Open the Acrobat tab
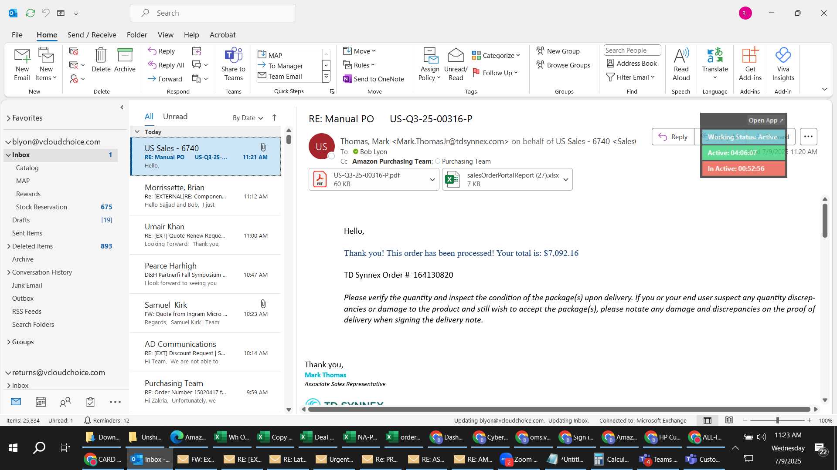This screenshot has height=470, width=837. 222,35
